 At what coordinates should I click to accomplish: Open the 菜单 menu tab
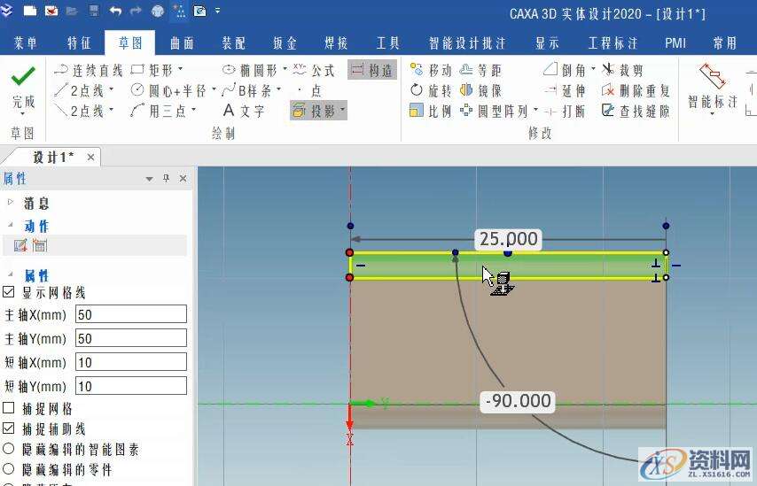(x=25, y=43)
